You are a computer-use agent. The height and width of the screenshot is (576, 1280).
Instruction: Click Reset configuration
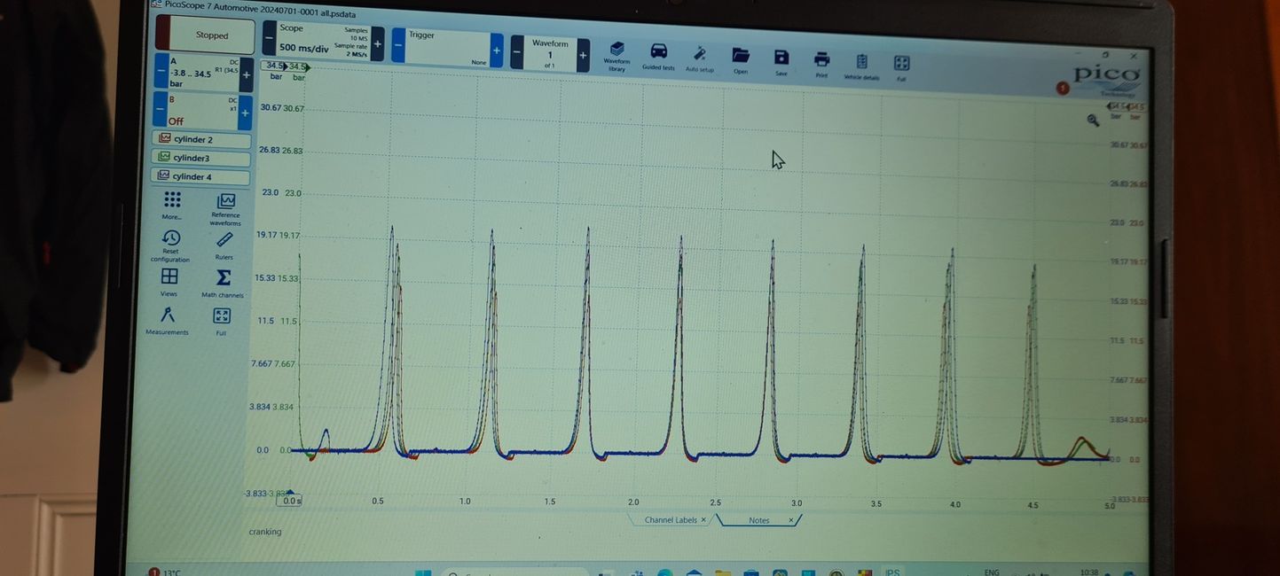(x=170, y=246)
